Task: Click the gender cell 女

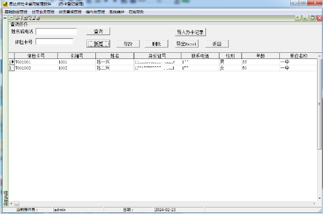Action: (x=230, y=68)
